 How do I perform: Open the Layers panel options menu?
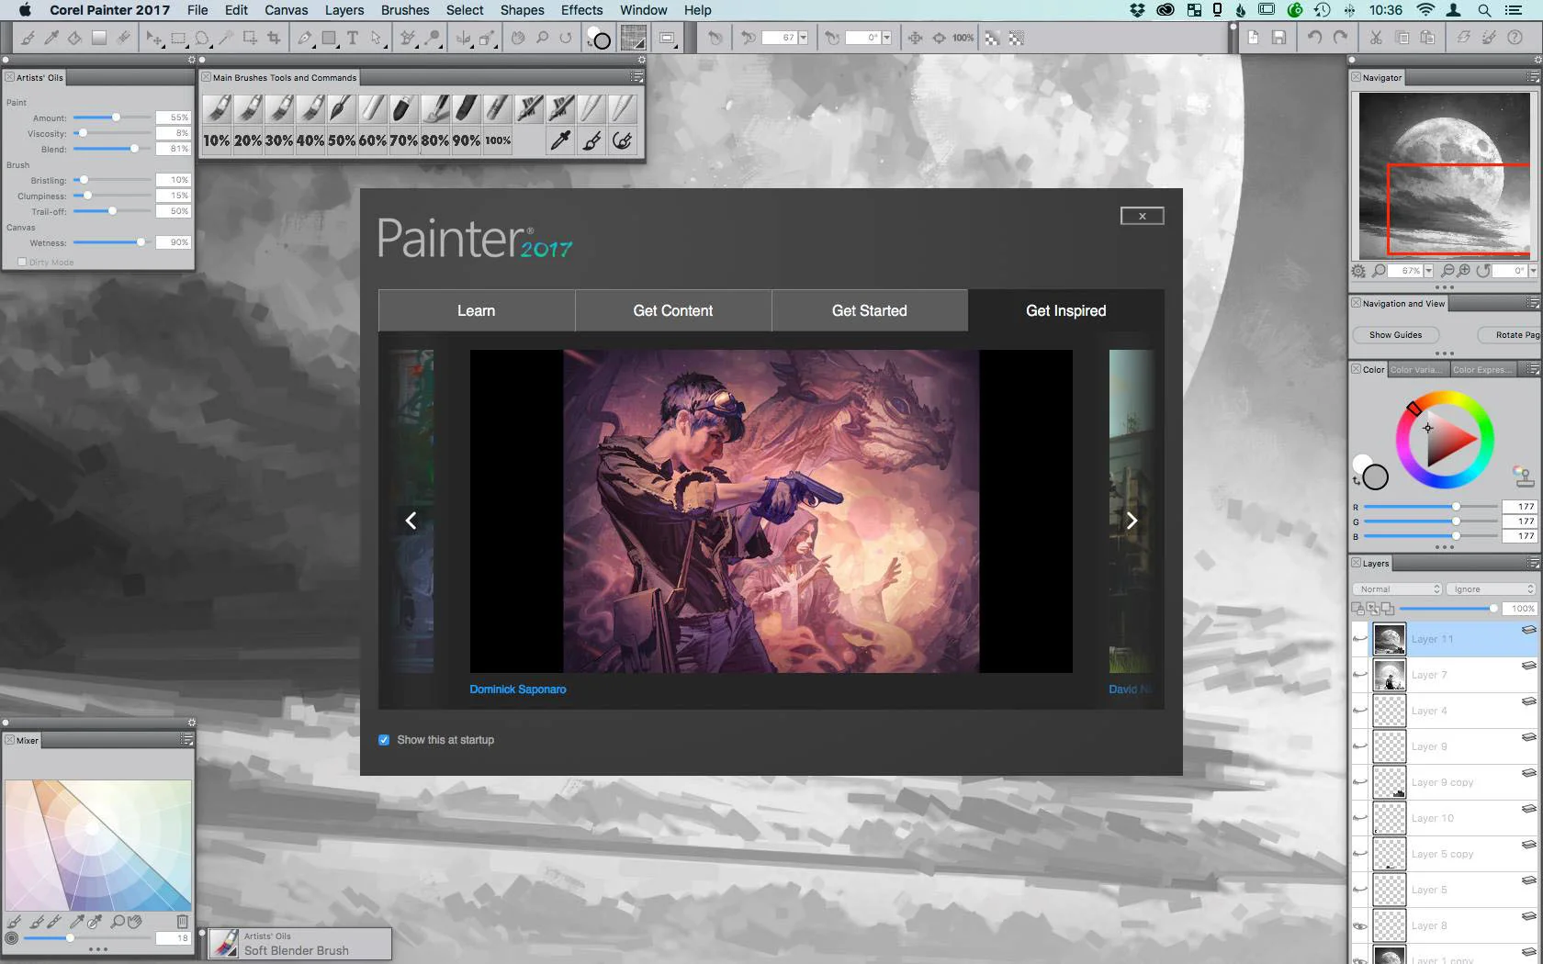pyautogui.click(x=1533, y=563)
